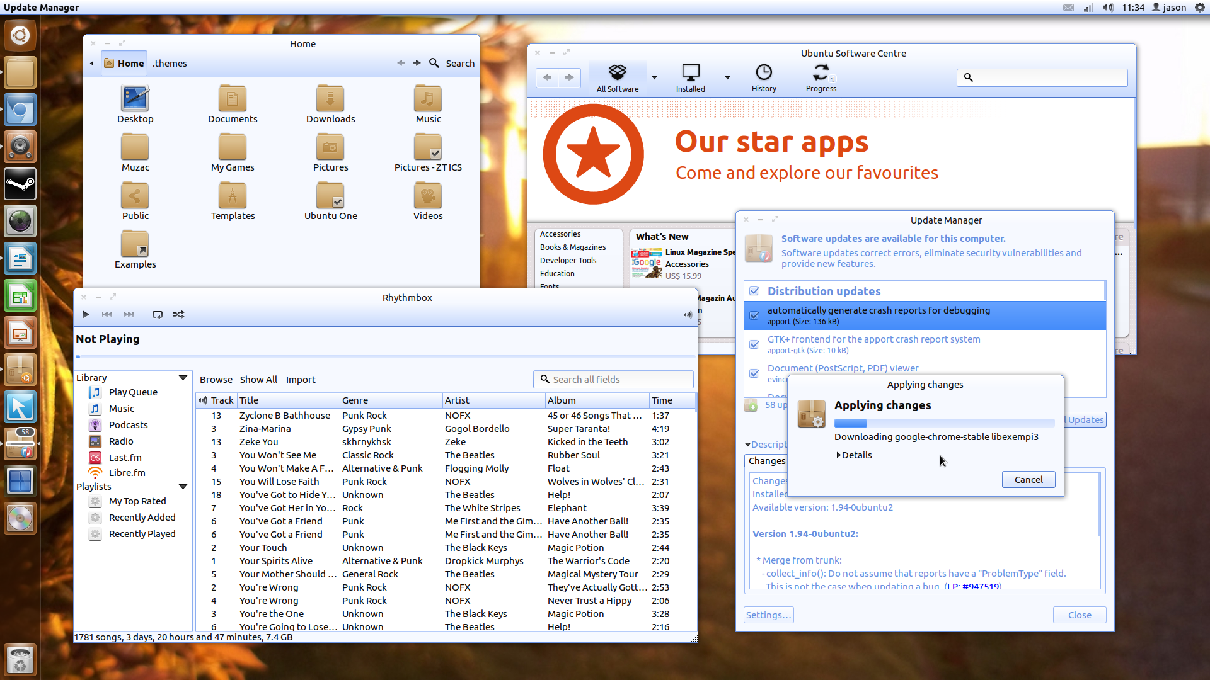
Task: Click Show All in Rhythmbox
Action: pos(258,380)
